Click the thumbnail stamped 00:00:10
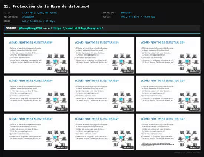 [x=36, y=55]
